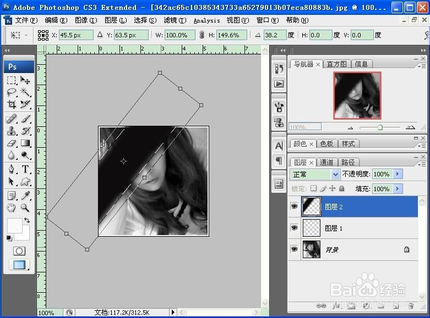This screenshot has height=318, width=430.
Task: Reset default foreground and background colors
Action: tap(9, 238)
